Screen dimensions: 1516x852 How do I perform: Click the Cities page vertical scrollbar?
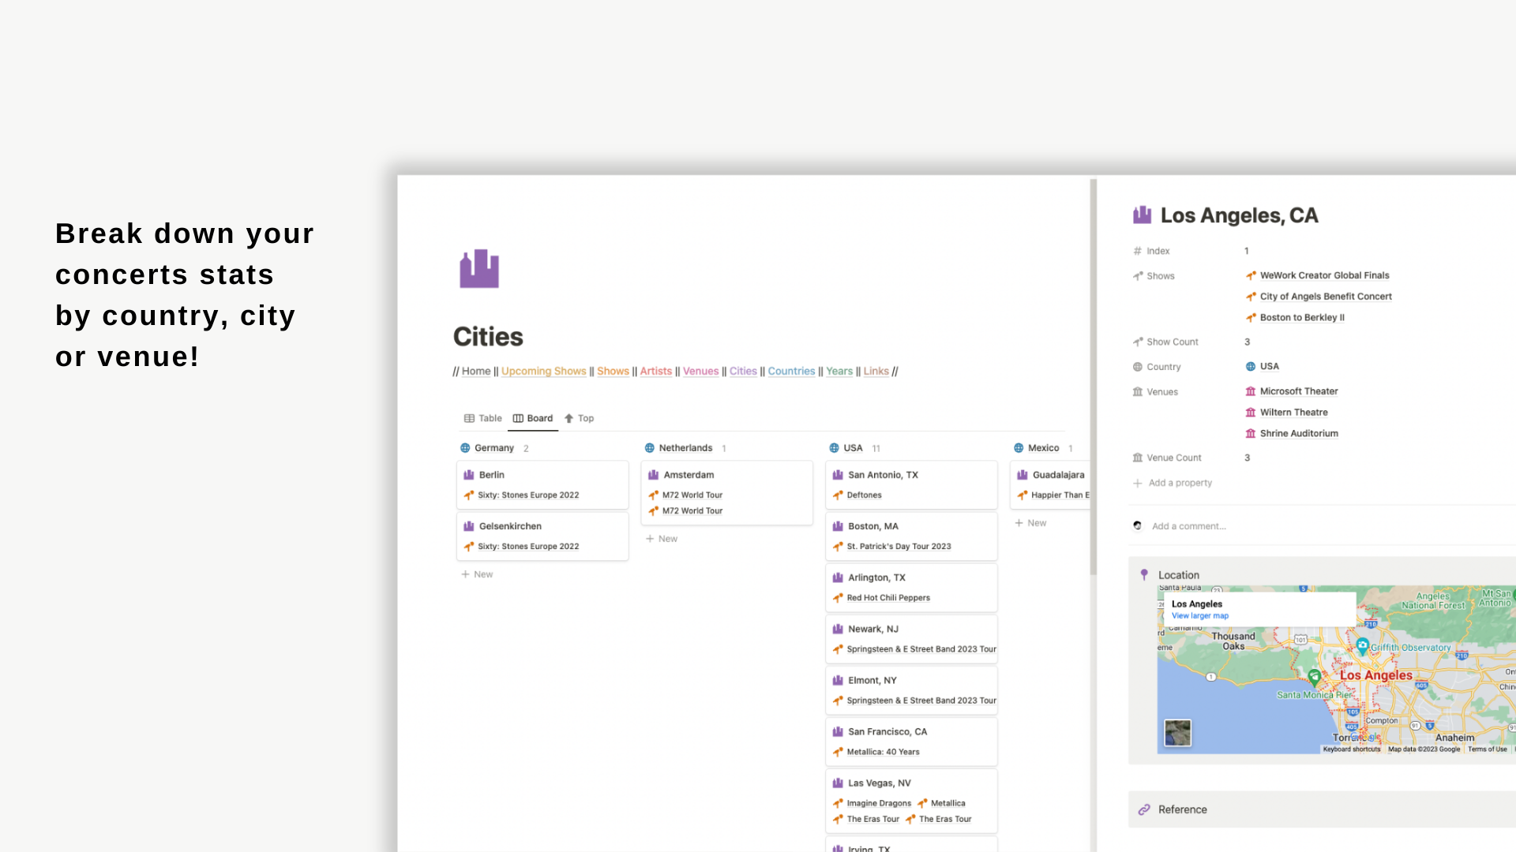point(1094,377)
